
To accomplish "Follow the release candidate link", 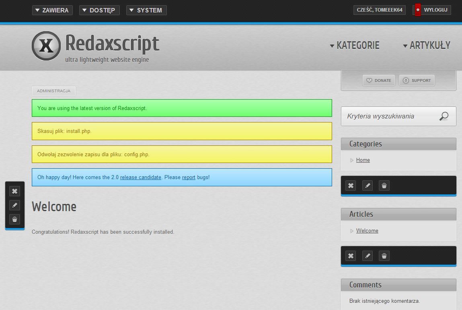I will point(141,177).
